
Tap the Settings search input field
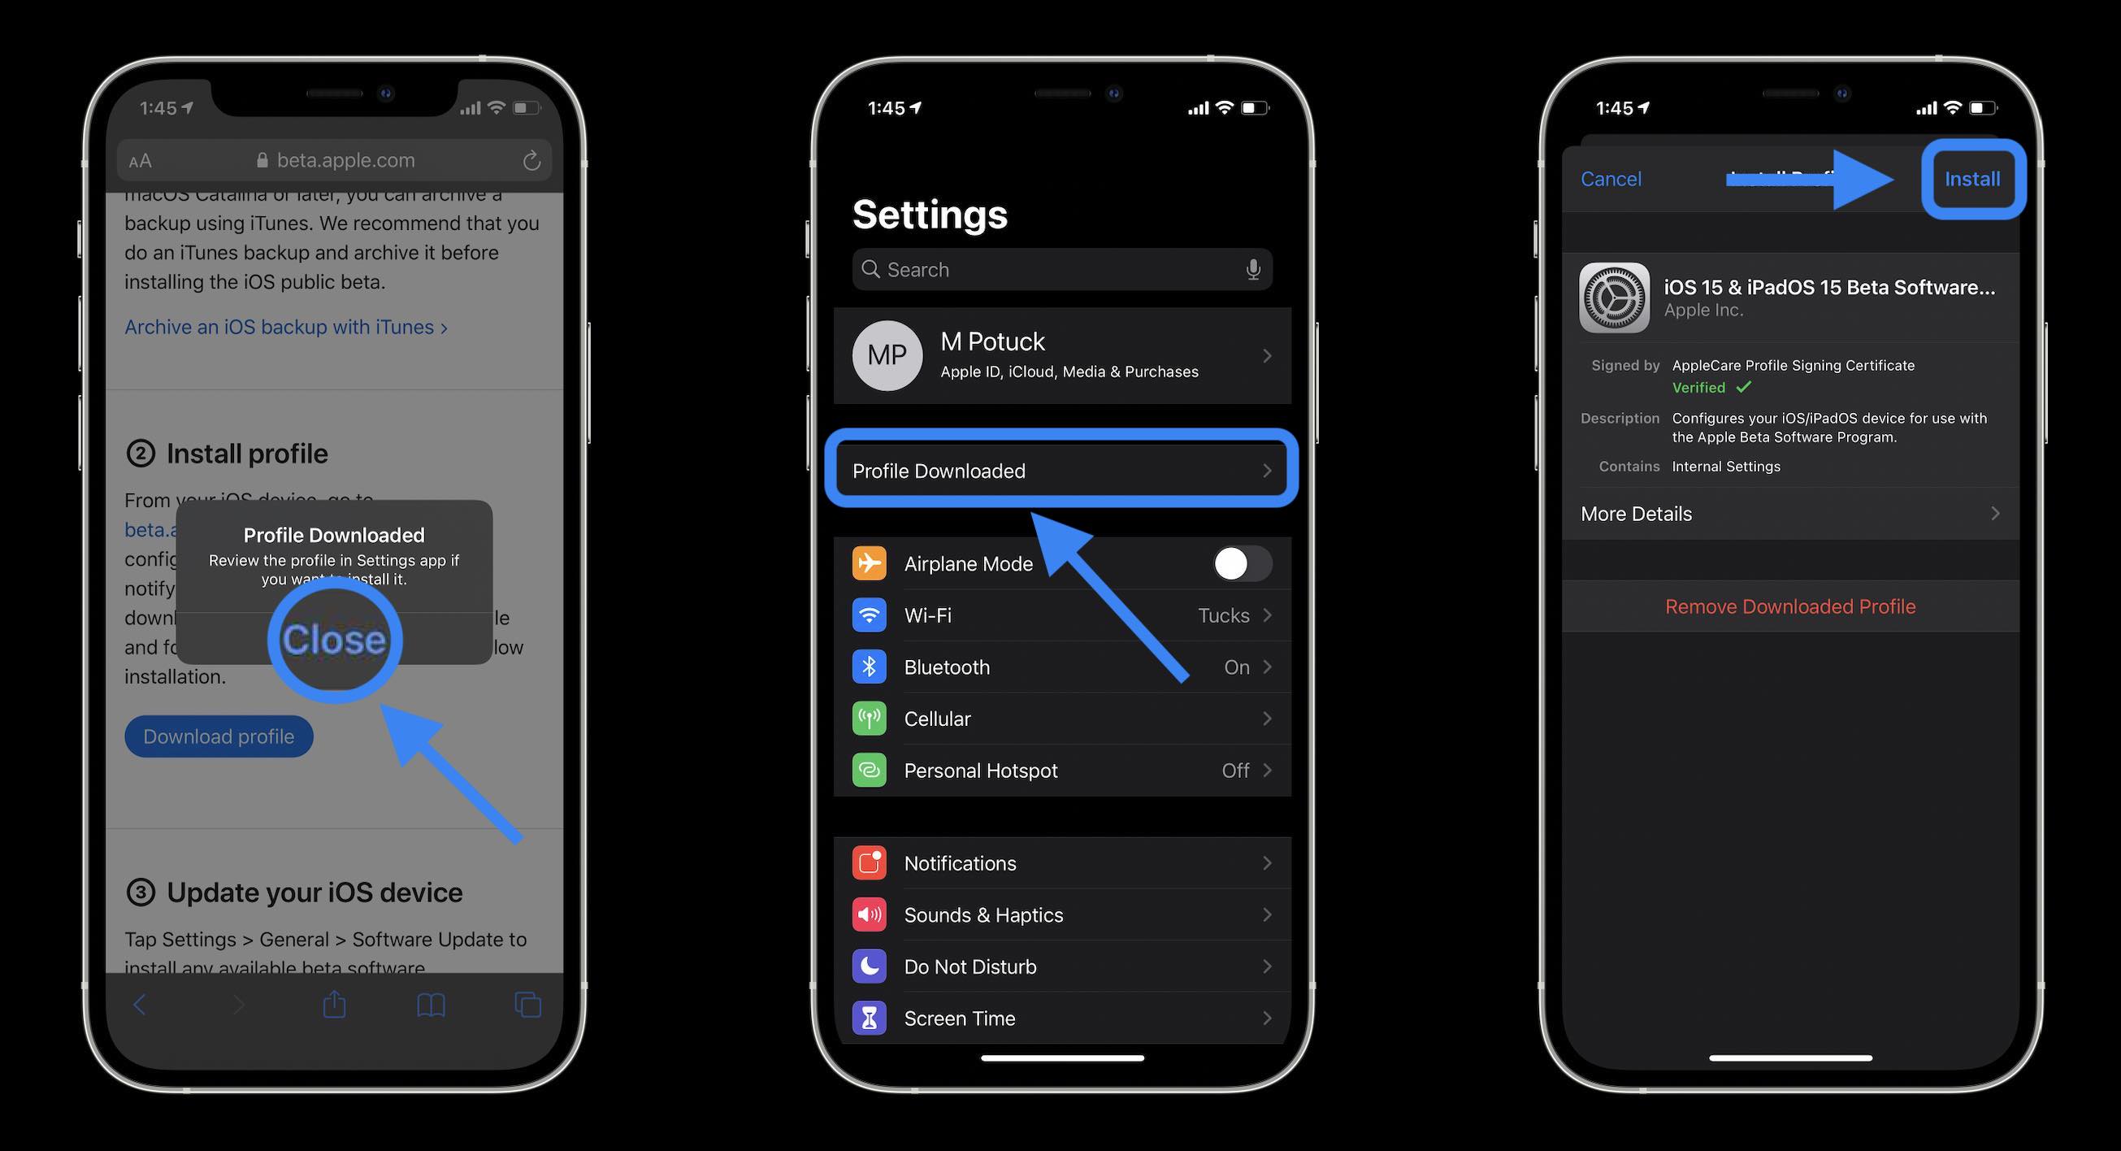[1061, 267]
